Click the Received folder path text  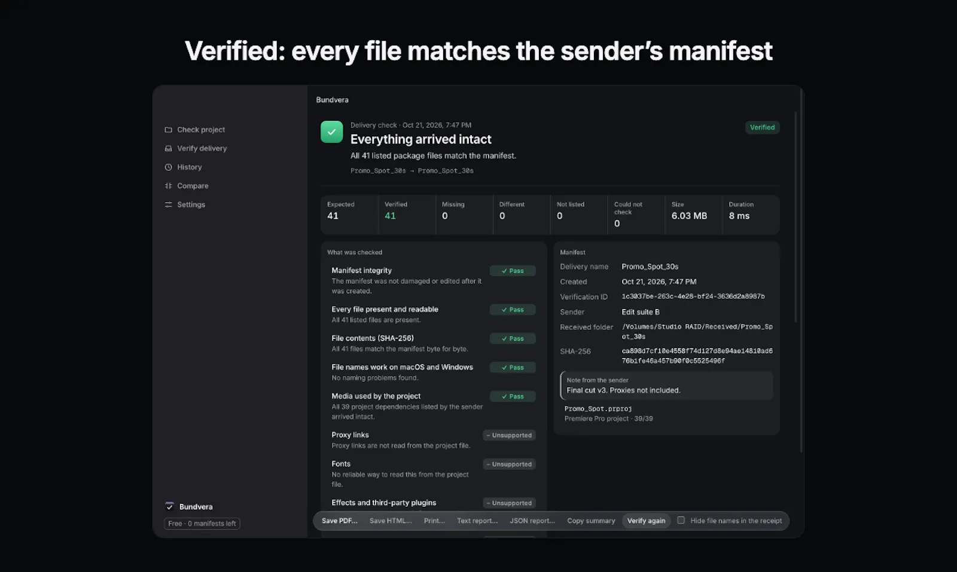pyautogui.click(x=697, y=332)
